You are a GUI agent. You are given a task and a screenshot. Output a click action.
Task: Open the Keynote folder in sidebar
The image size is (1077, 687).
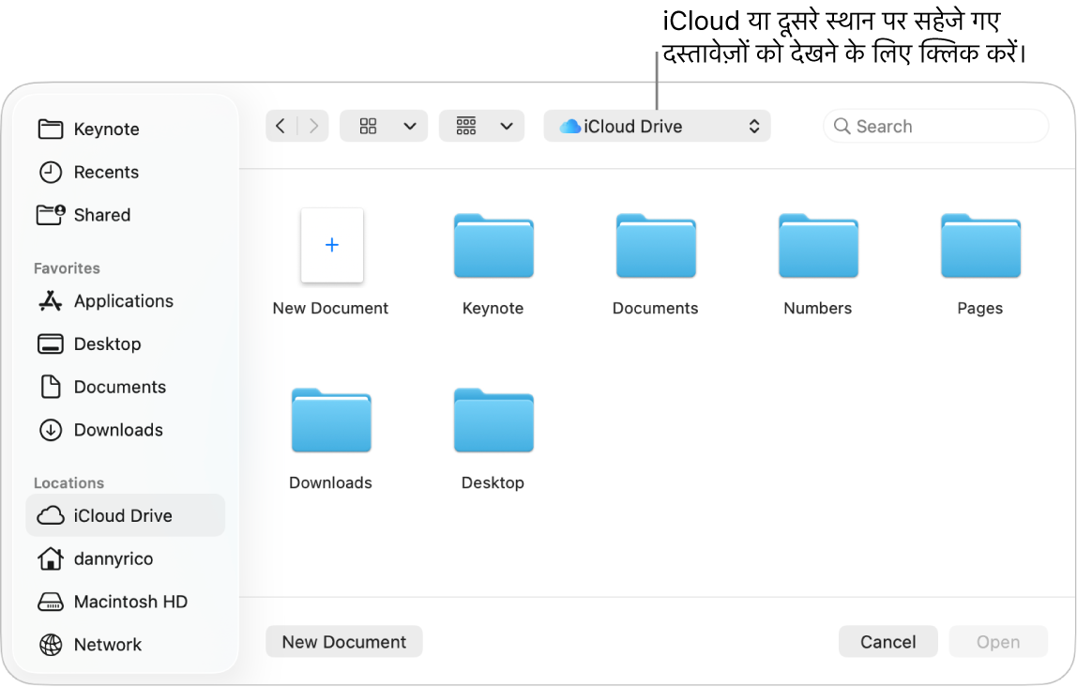point(89,130)
